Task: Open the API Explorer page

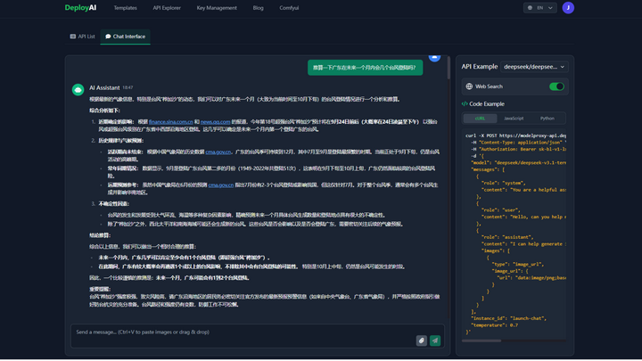Action: [167, 8]
